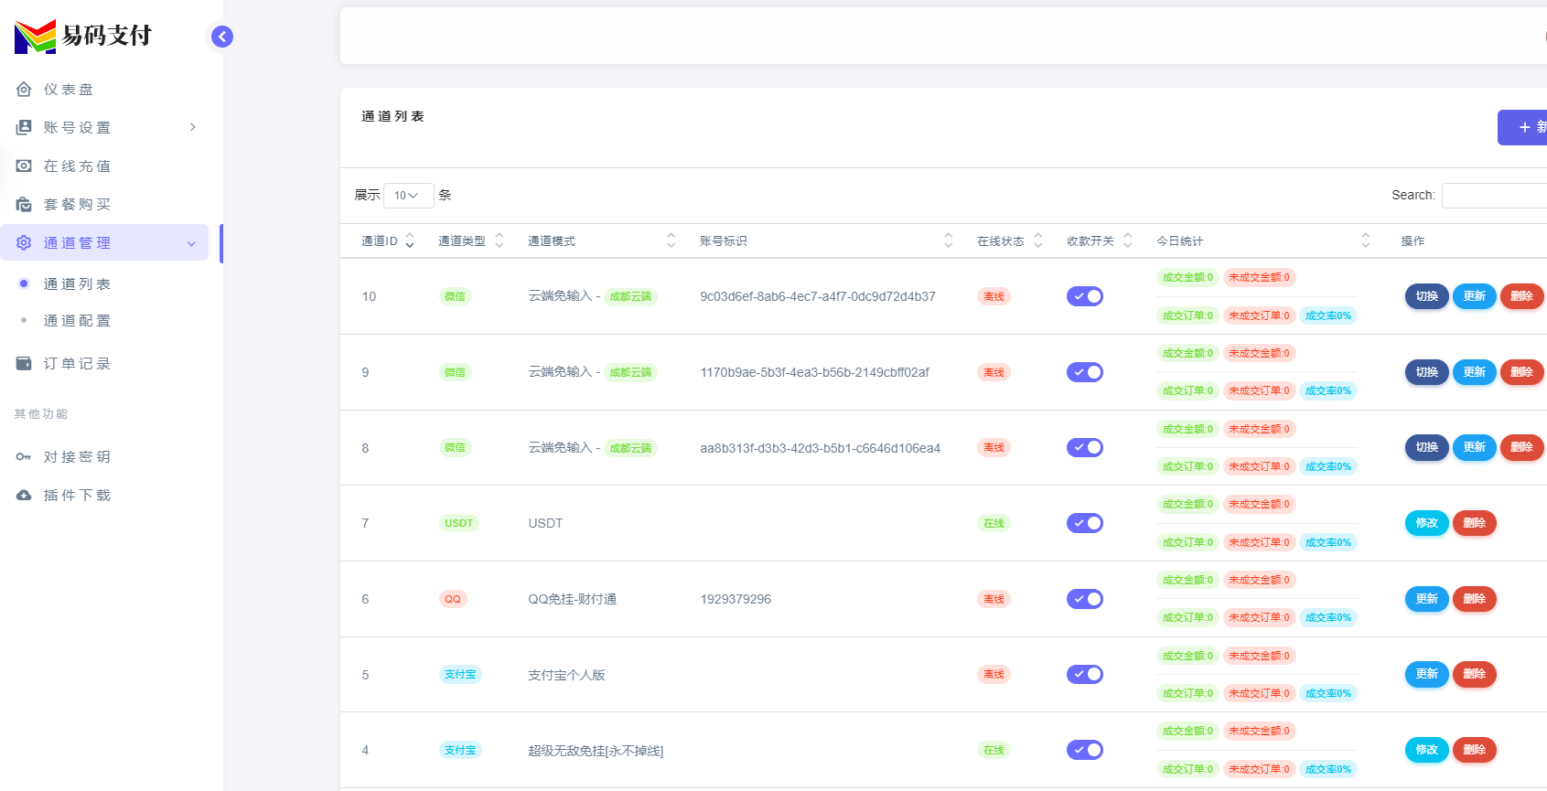Image resolution: width=1547 pixels, height=791 pixels.
Task: Click the 对接密钥 key icon
Action: [x=24, y=457]
